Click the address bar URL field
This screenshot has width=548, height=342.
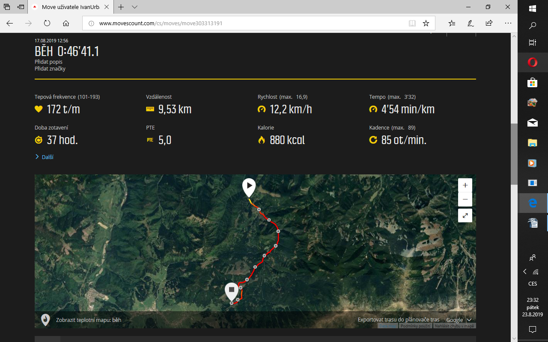[248, 23]
